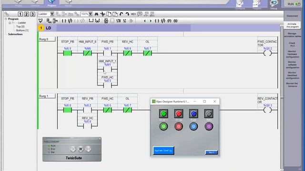Image resolution: width=305 pixels, height=171 pixels.
Task: Click the rising edge contact icon
Action: (169, 21)
